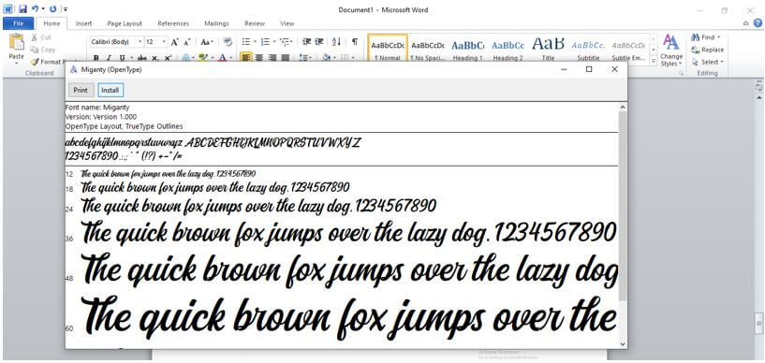
Task: Apply a numbered list
Action: tap(265, 42)
